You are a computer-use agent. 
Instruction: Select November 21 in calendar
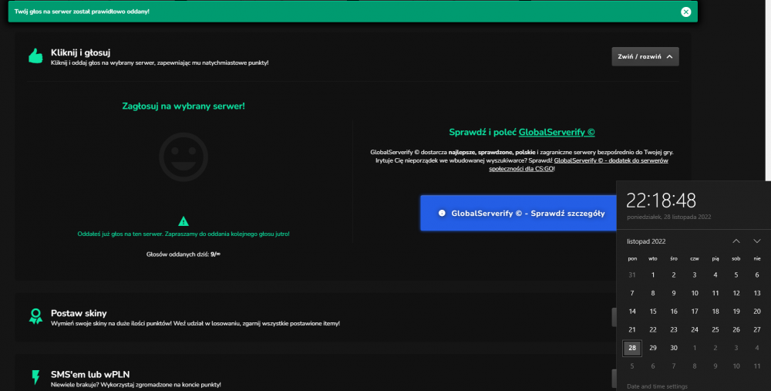pos(632,329)
